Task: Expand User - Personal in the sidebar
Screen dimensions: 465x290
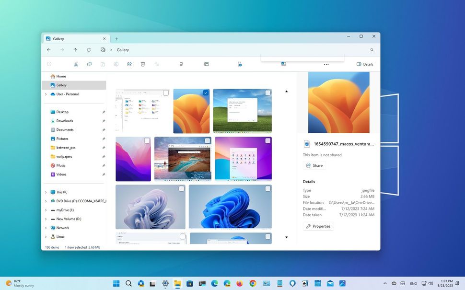Action: pyautogui.click(x=46, y=94)
